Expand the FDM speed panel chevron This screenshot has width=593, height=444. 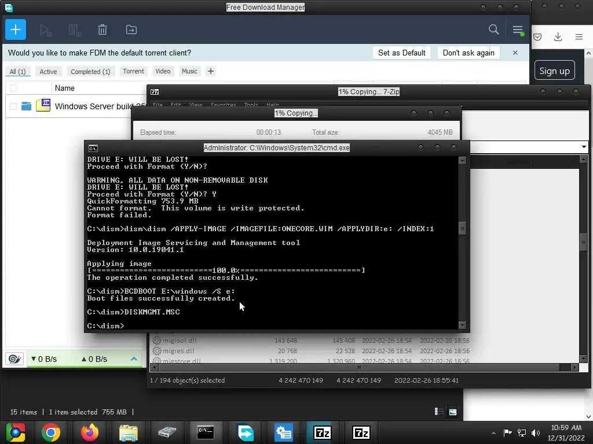pos(134,358)
